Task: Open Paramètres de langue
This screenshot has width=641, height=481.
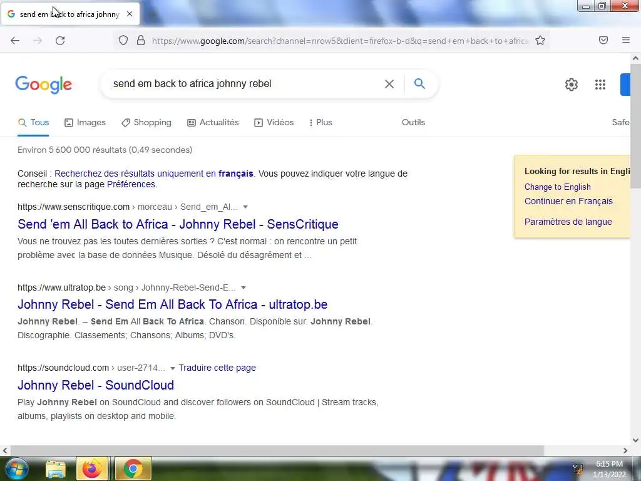Action: click(568, 222)
